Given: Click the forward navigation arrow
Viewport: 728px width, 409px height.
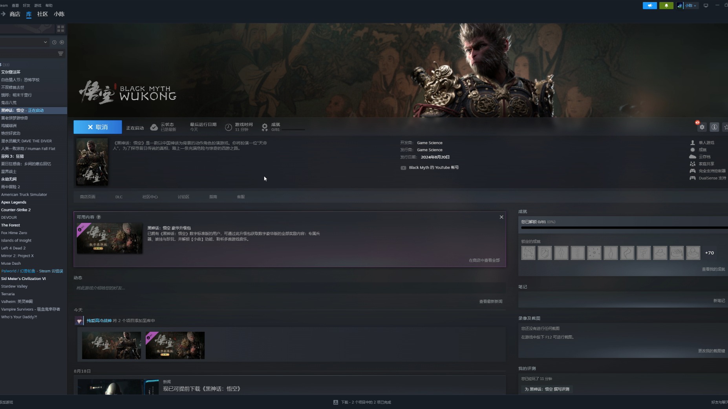Looking at the screenshot, I should [x=3, y=14].
